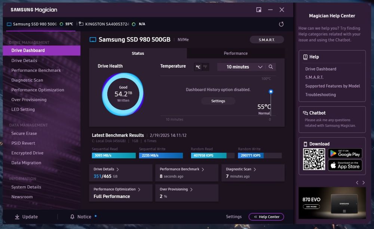Screen dimensions: 374x229
Task: Click the Samsung SSD 980 drive monitor icon
Action: point(9,24)
